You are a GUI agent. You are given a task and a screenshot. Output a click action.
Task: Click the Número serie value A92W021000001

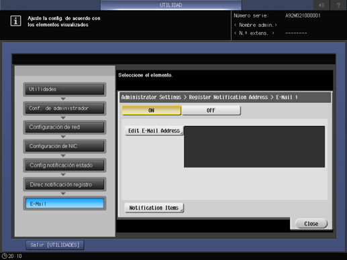click(303, 15)
